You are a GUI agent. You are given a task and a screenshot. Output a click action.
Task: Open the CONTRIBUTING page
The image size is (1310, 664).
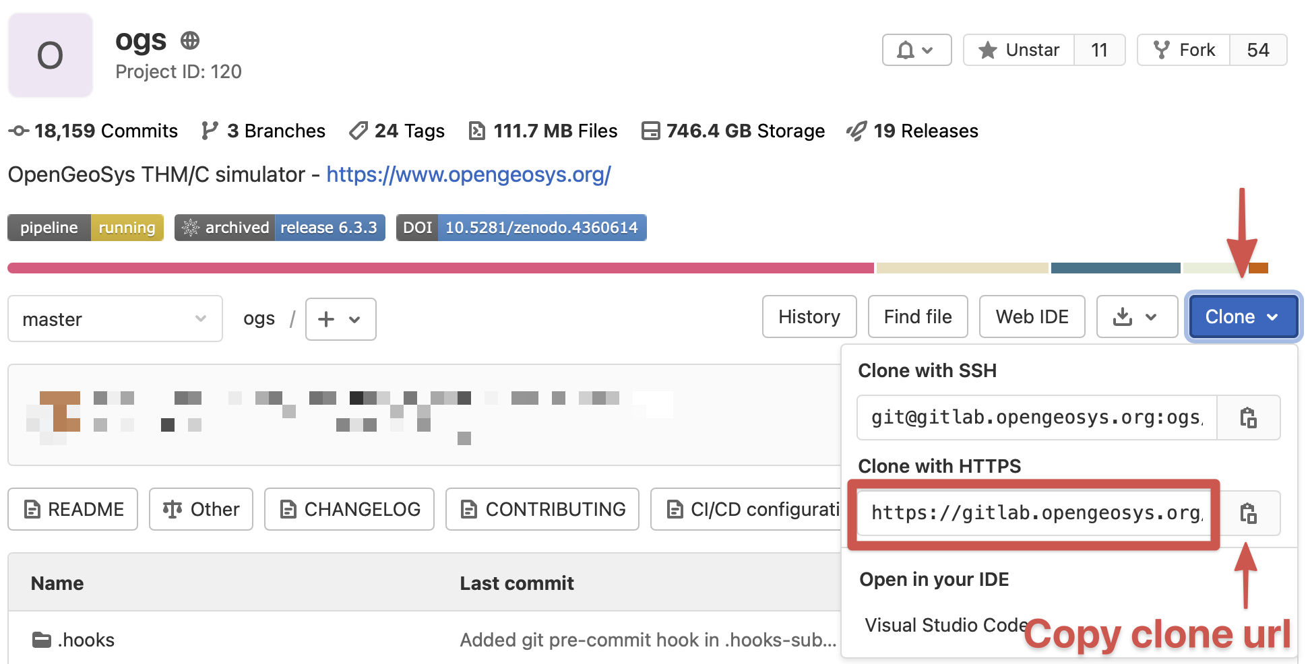(542, 509)
